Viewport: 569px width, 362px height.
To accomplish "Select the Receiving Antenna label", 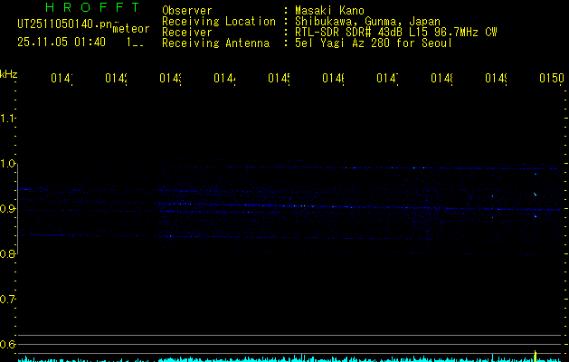I will tap(215, 43).
